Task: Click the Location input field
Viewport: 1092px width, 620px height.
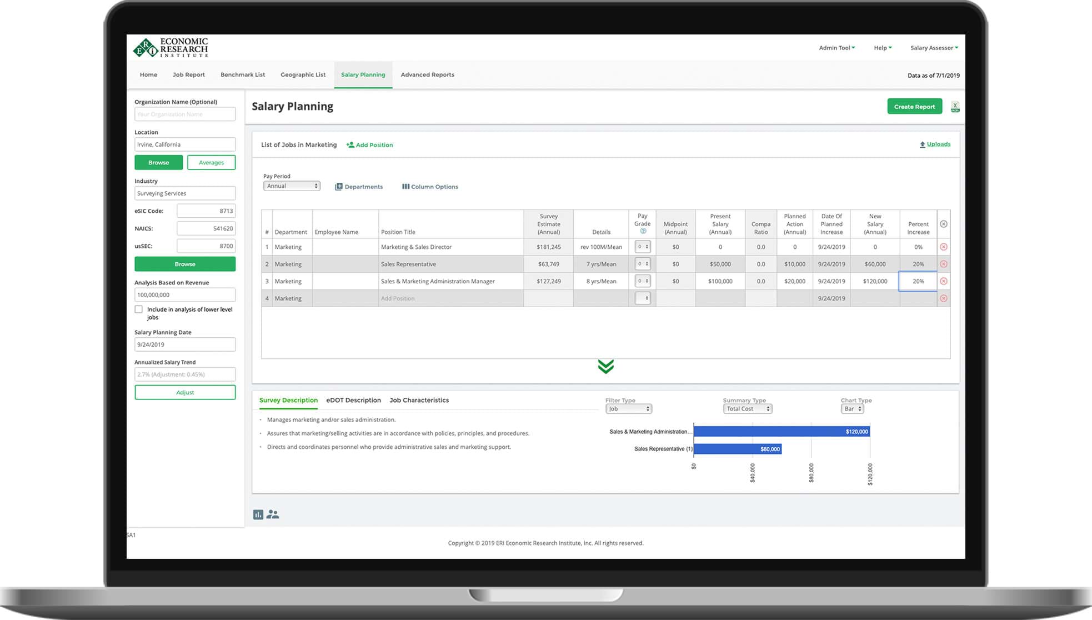Action: pyautogui.click(x=184, y=144)
